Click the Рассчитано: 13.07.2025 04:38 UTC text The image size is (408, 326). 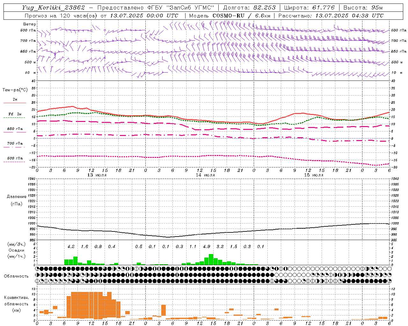click(331, 16)
